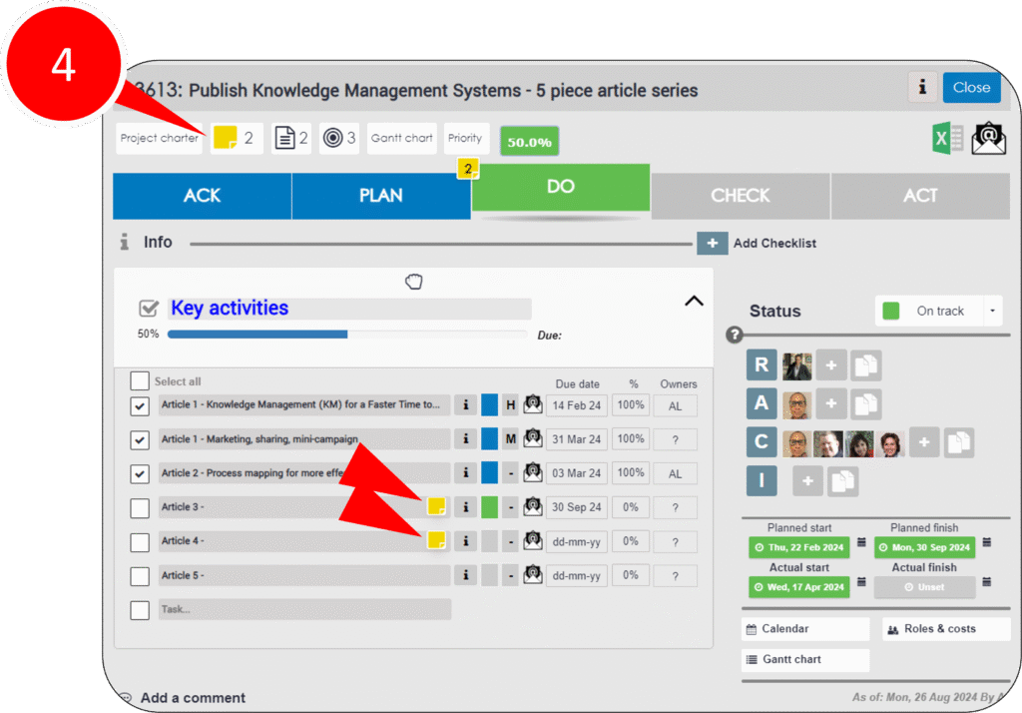Click the Add Checklist button
The width and height of the screenshot is (1022, 713).
coord(713,243)
